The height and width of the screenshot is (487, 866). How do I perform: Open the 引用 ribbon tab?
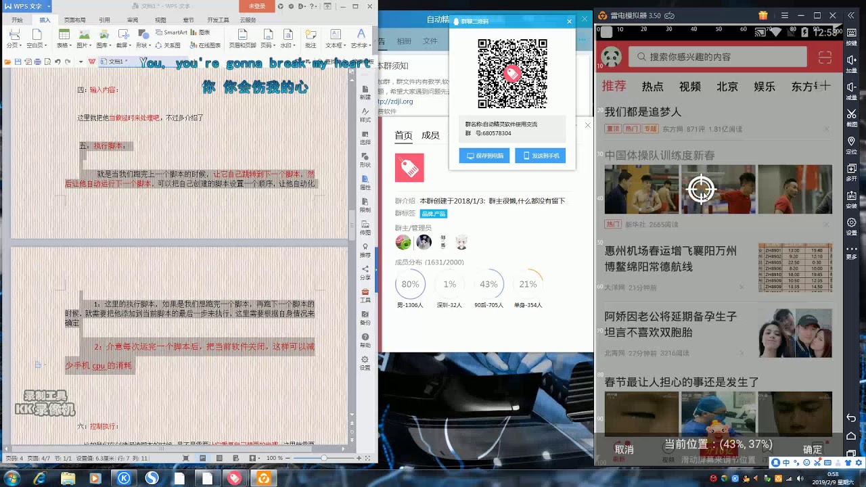point(104,20)
